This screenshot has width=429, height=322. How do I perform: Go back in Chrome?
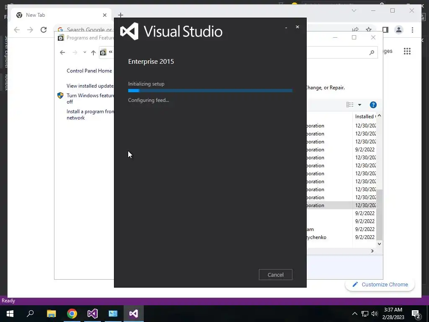[17, 30]
